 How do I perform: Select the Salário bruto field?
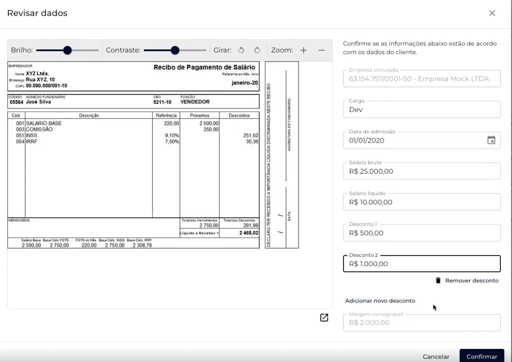tap(421, 171)
